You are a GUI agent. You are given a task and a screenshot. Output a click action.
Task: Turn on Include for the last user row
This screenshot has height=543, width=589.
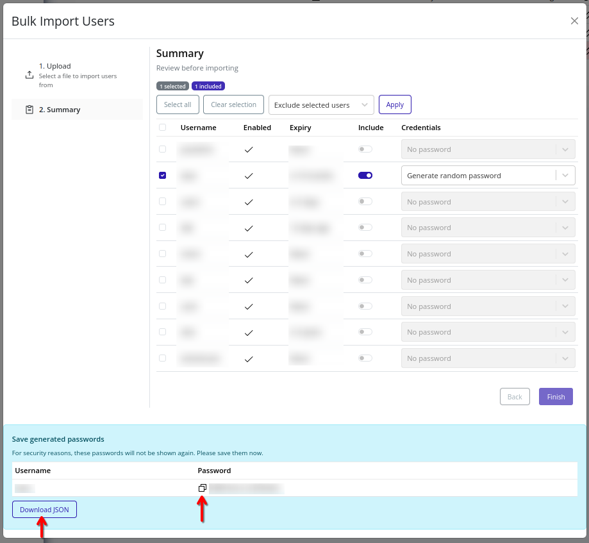click(365, 358)
